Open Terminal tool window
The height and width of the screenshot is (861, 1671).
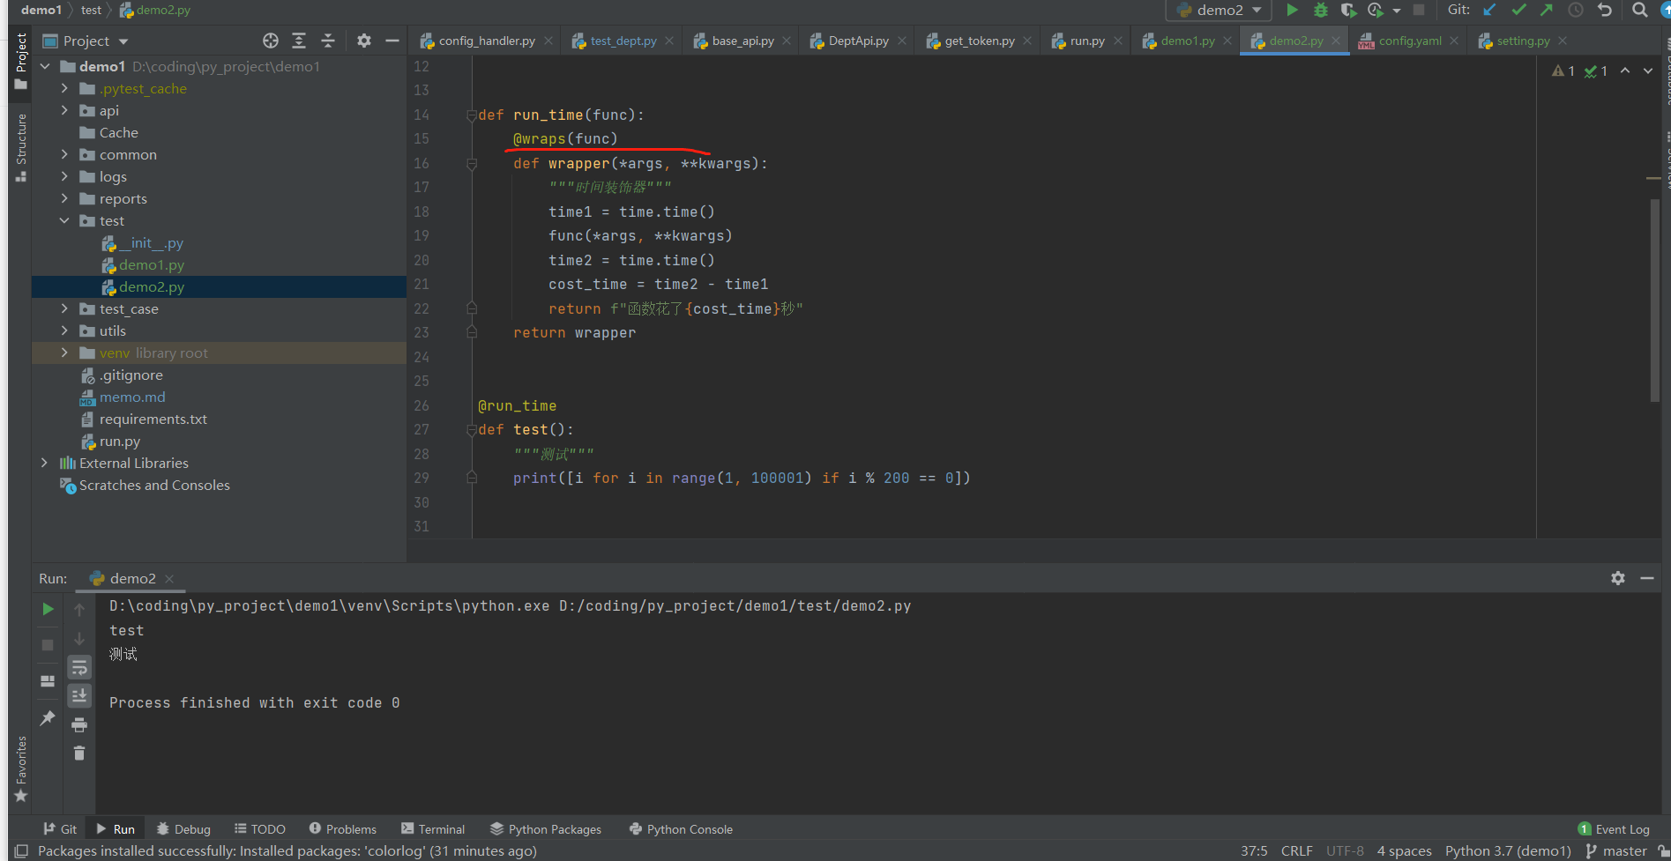[x=433, y=829]
